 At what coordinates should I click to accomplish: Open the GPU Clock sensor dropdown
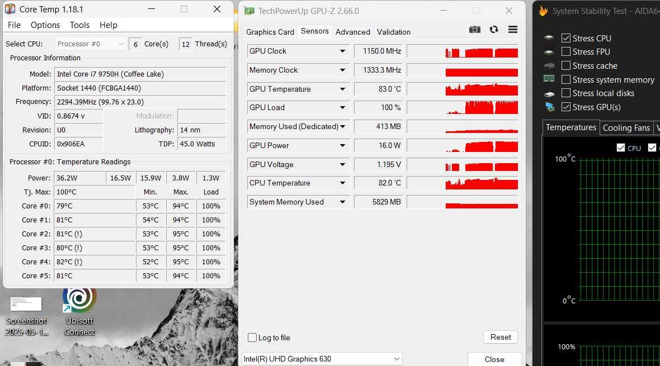pos(342,51)
